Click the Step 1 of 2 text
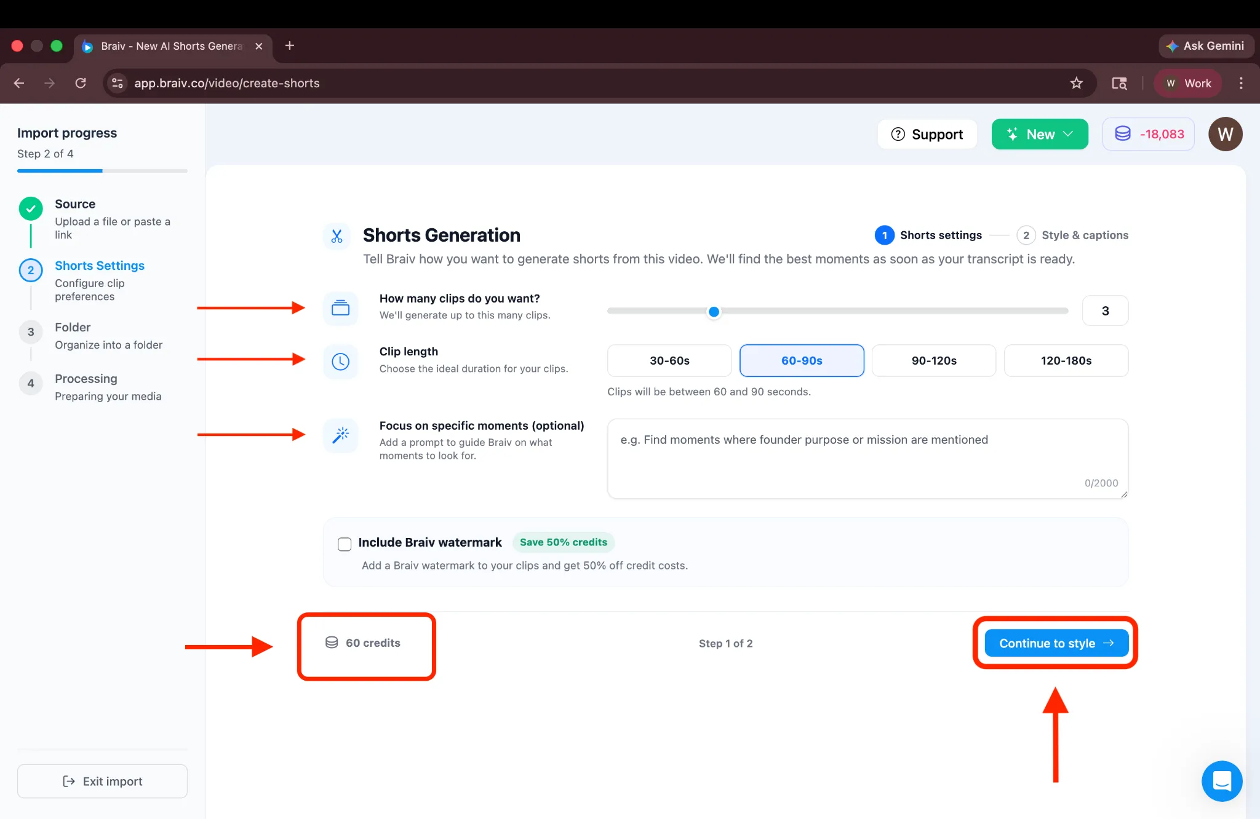1260x819 pixels. coord(725,643)
